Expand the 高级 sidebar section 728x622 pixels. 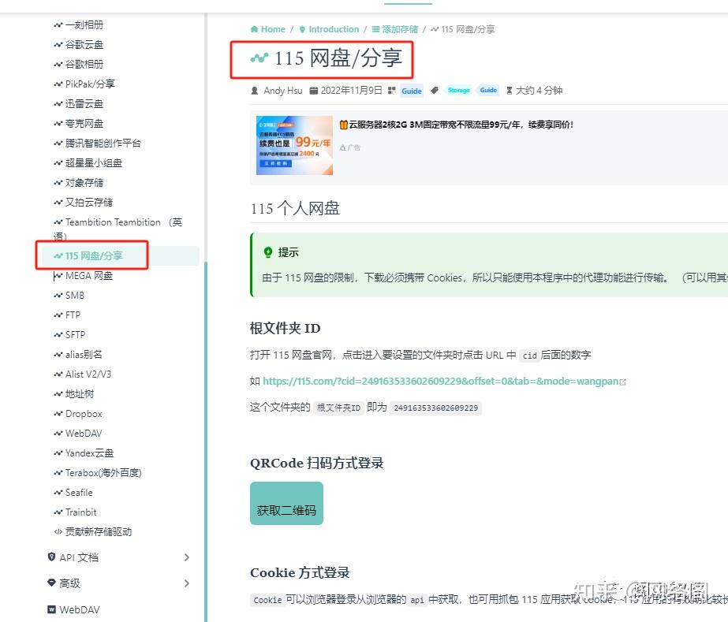72,583
